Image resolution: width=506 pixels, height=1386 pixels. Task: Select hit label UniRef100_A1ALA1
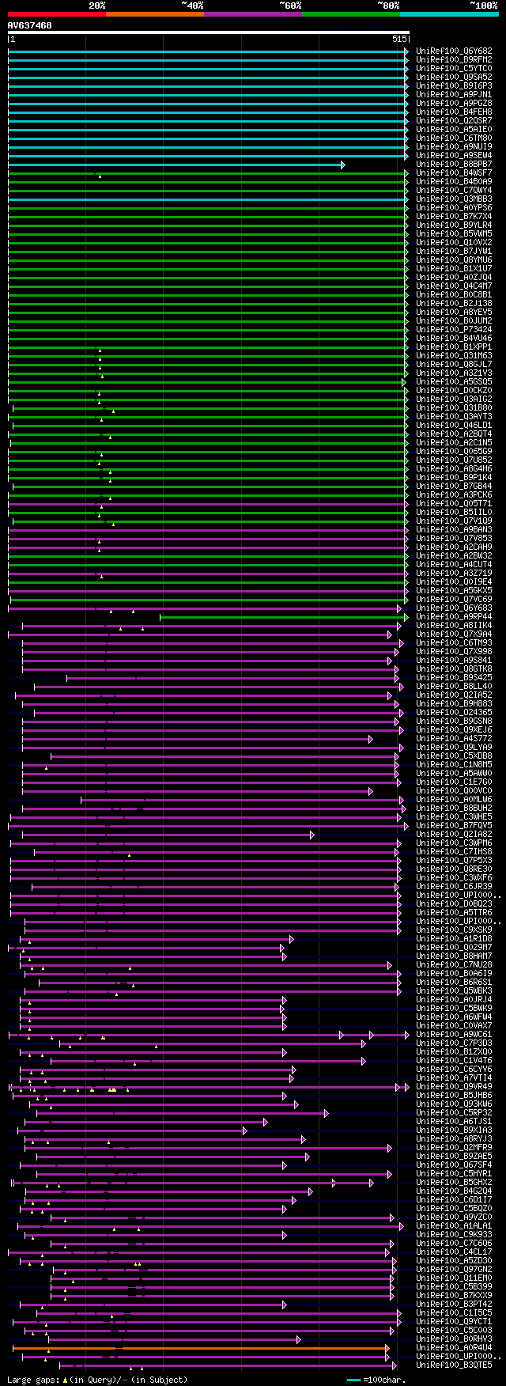[x=454, y=1226]
